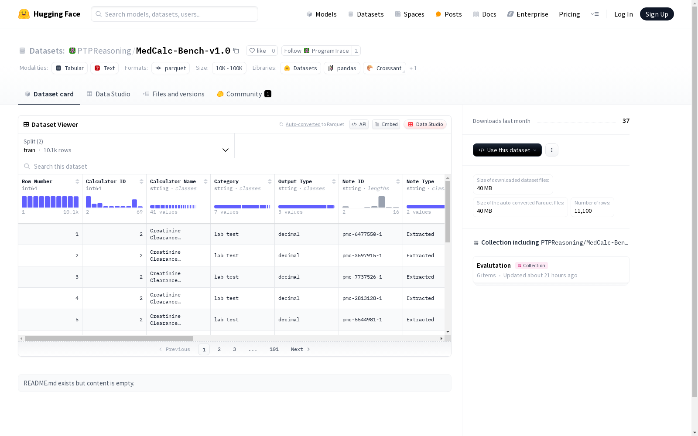This screenshot has width=698, height=436.
Task: Open Docs in the navbar
Action: coord(485,14)
